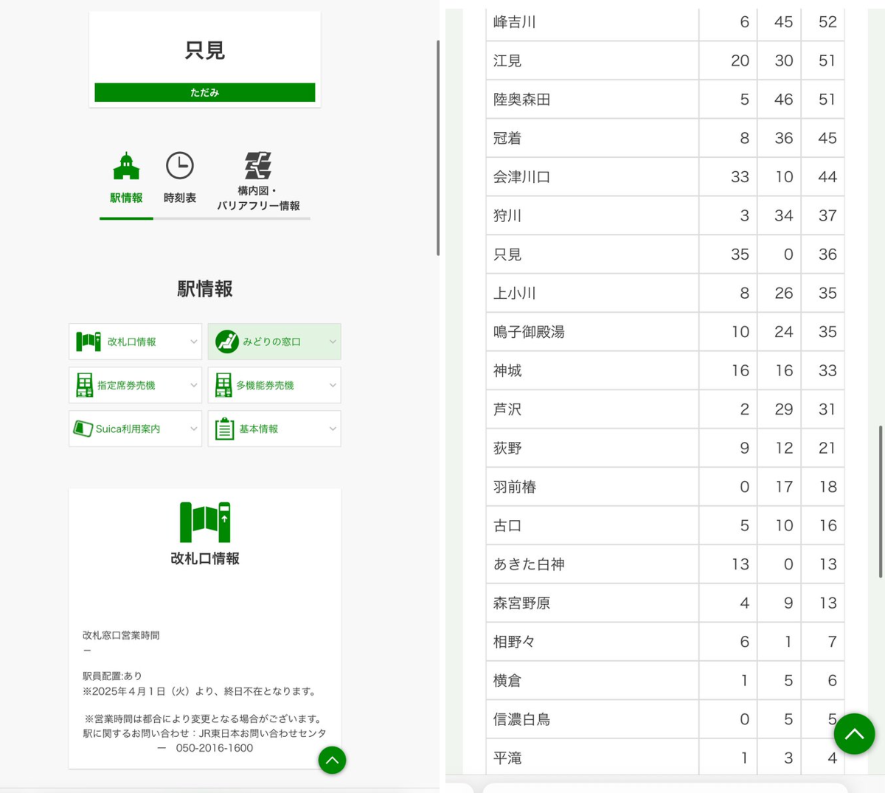885x793 pixels.
Task: Click the 会津川口 station row
Action: [665, 177]
